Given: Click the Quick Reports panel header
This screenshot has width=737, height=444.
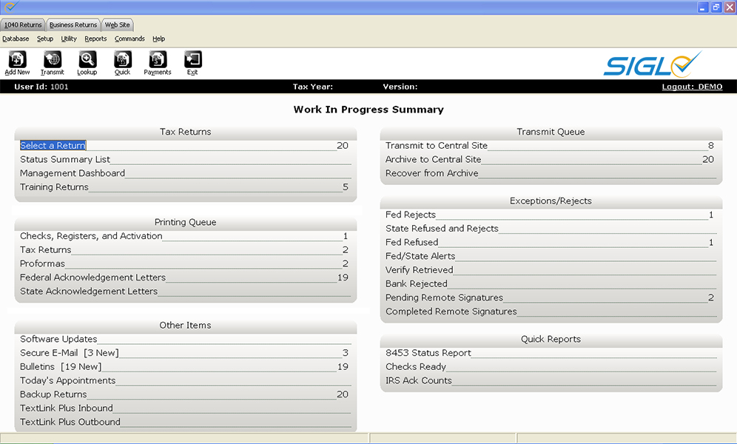Looking at the screenshot, I should point(551,339).
